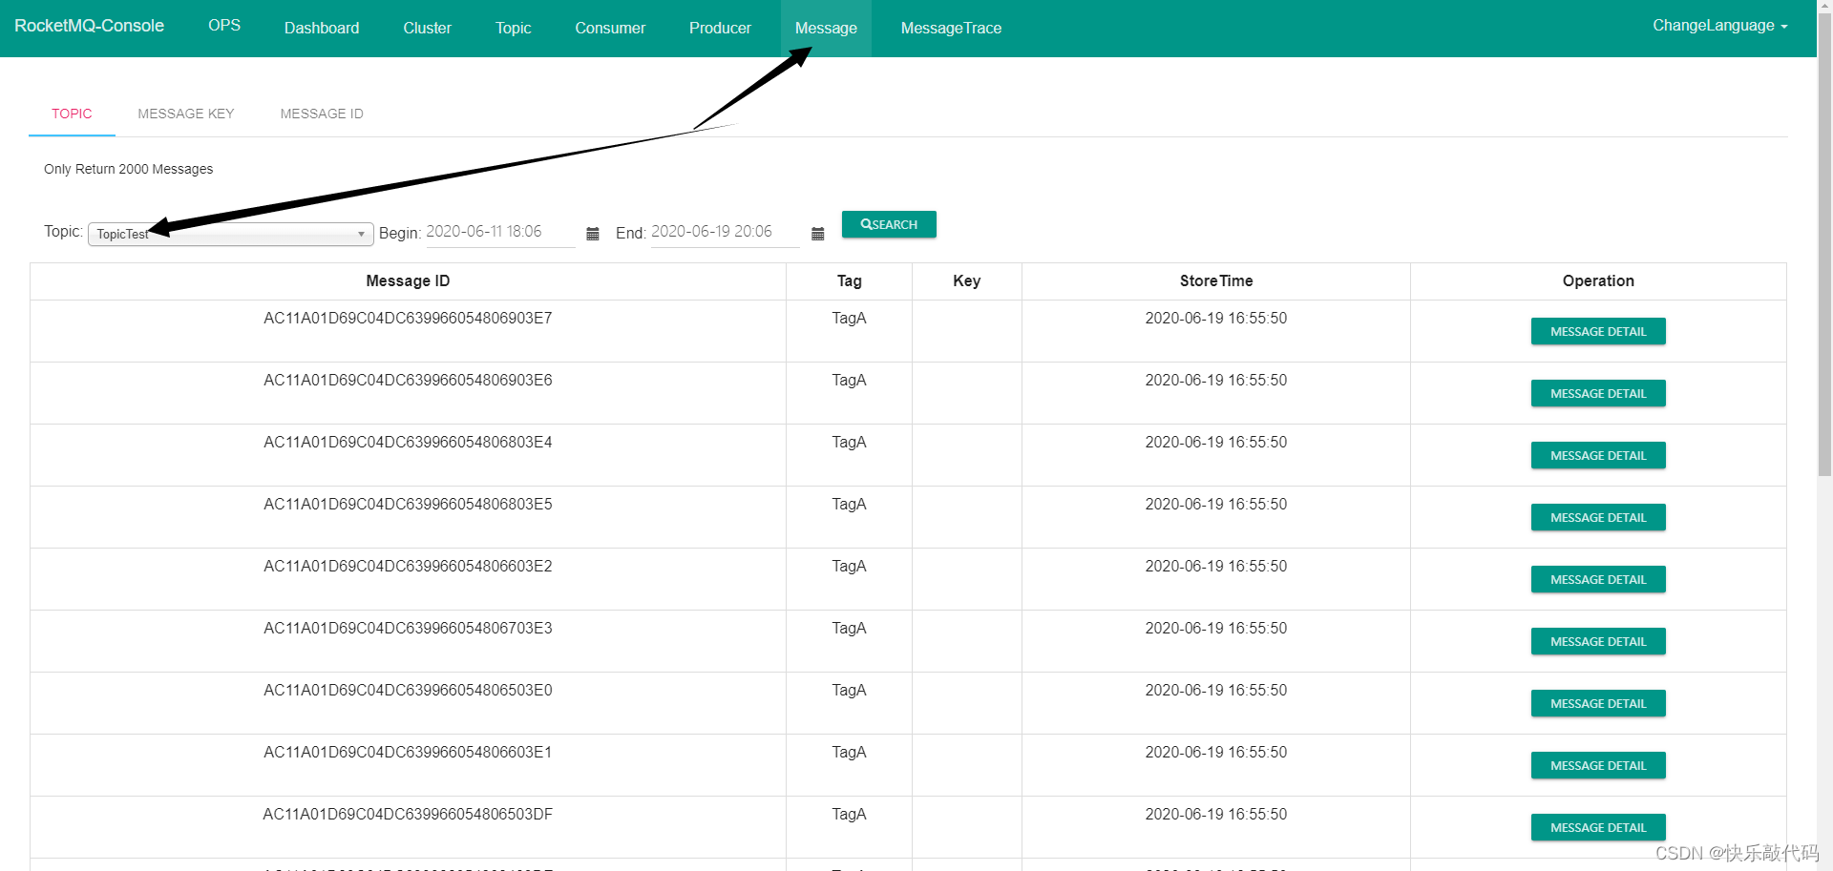Viewport: 1833px width, 871px height.
Task: View MESSAGE DETAIL for message ending 903E7
Action: [x=1597, y=331]
